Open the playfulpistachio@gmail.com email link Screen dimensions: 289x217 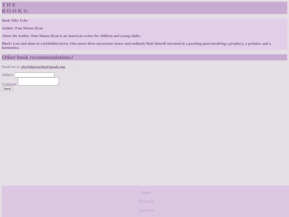coord(43,67)
